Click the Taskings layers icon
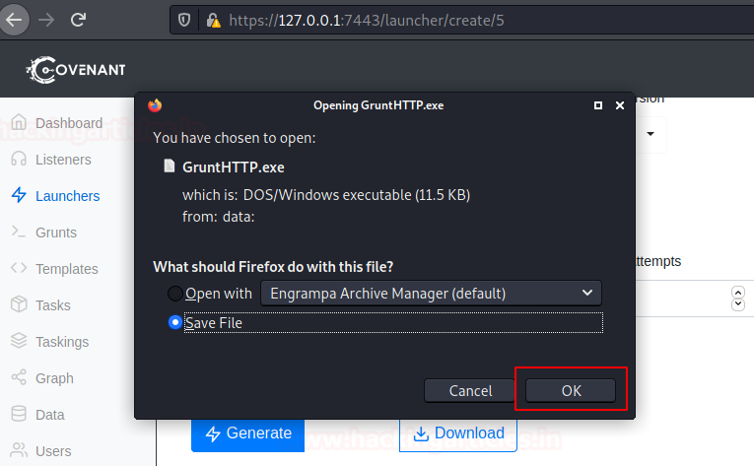Screen dimensions: 754x466 (19, 341)
